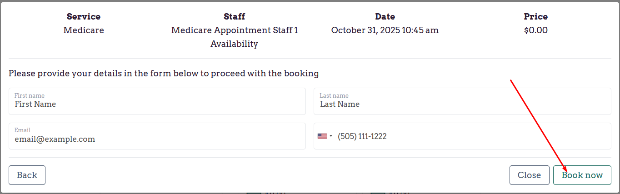Viewport: 620px width, 194px height.
Task: Click the Medicare Appointment Staff 1 text
Action: coord(234,30)
